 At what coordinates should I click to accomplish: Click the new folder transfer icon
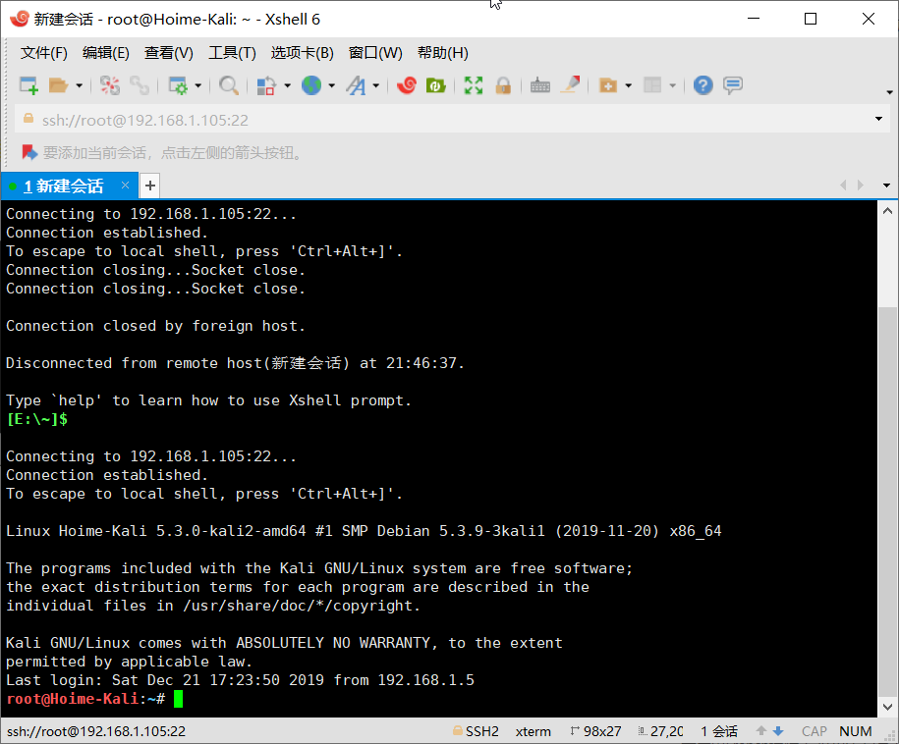608,86
